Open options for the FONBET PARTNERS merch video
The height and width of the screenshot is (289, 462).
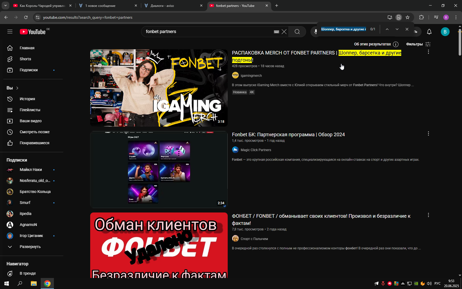pos(428,52)
